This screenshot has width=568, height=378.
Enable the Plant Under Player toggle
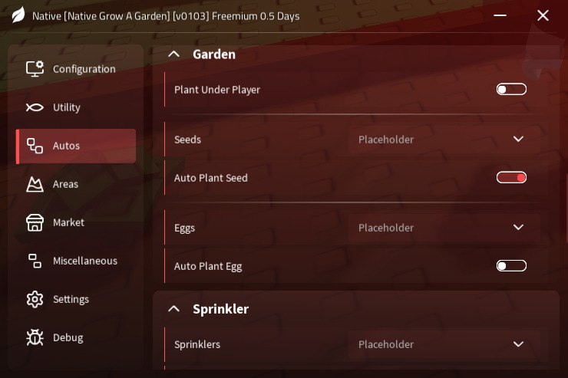511,90
